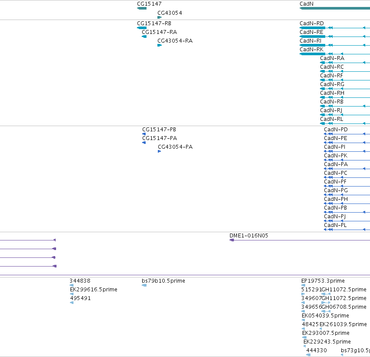Select transcript CadN-RC
The image size is (370, 357).
[332, 67]
